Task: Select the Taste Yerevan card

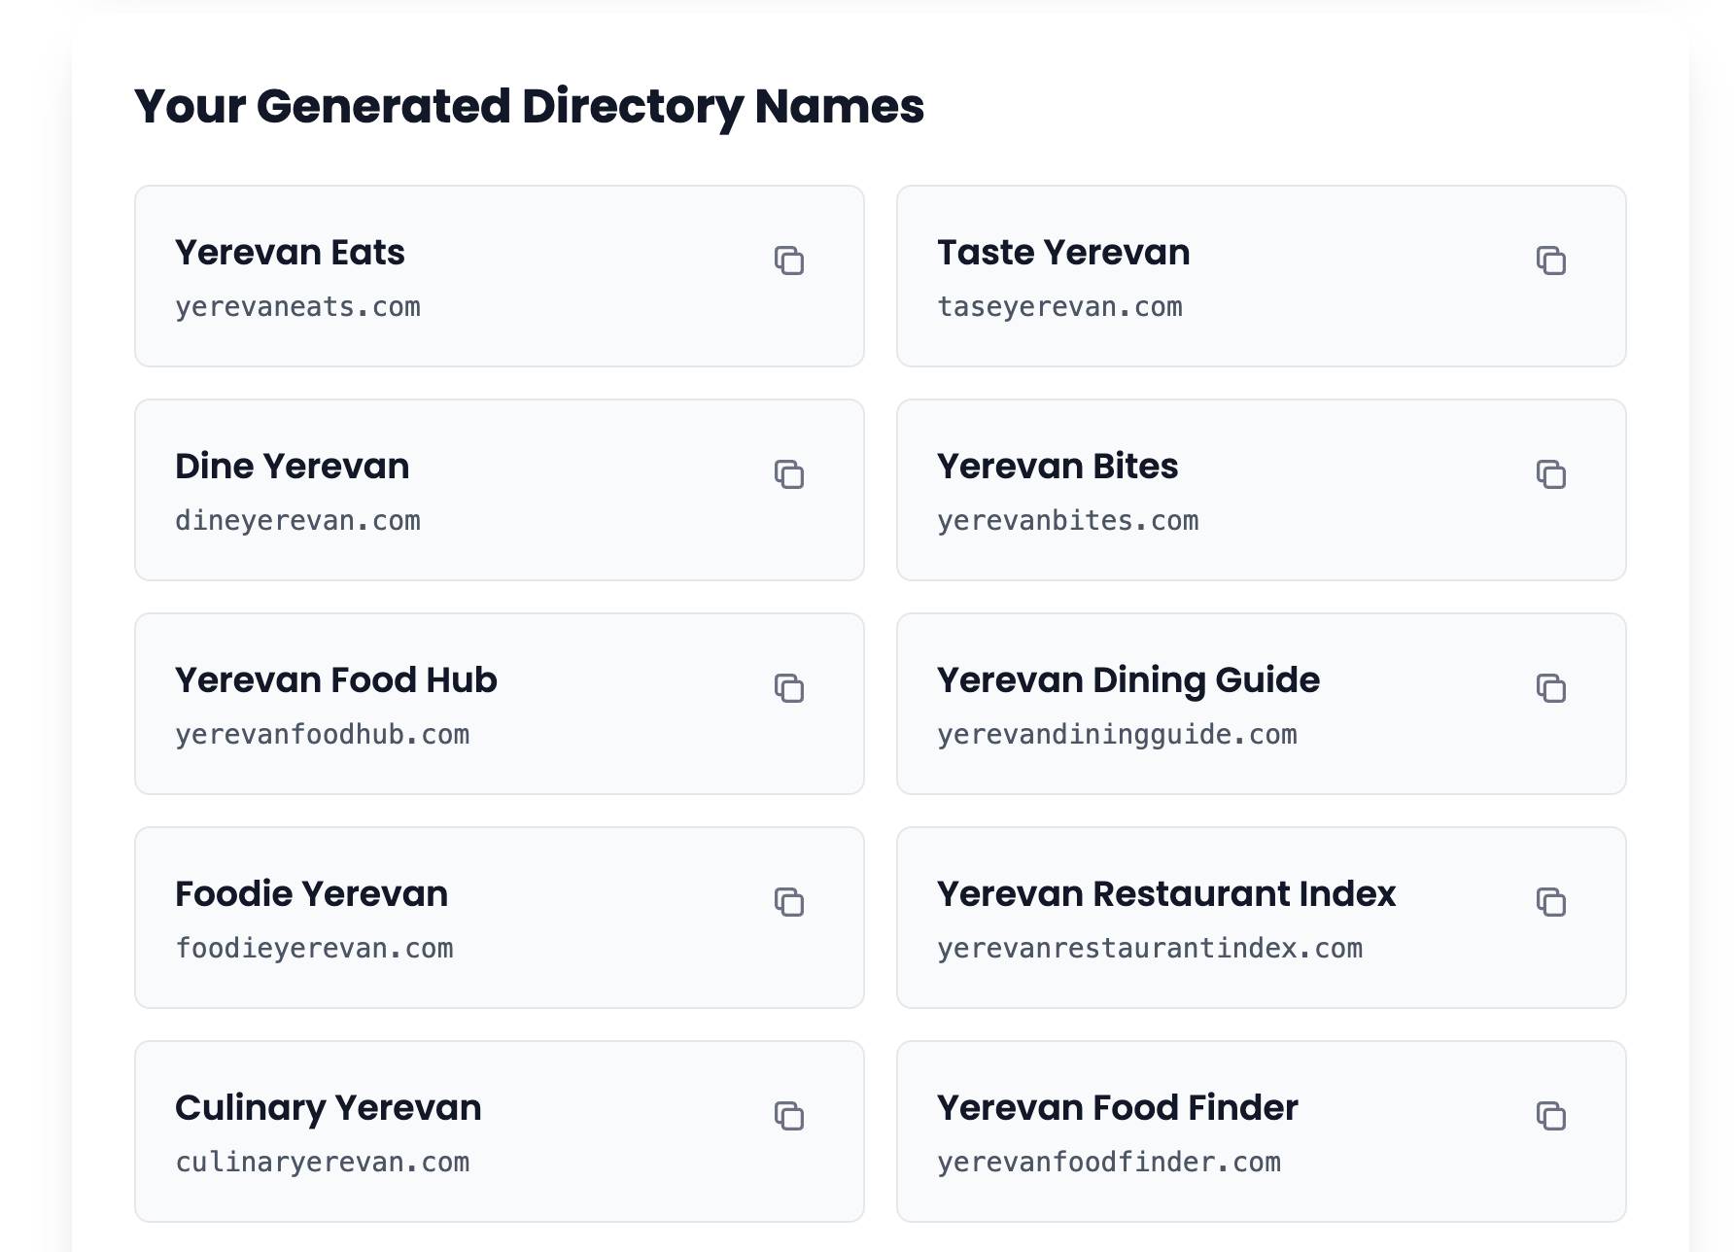Action: pos(1262,277)
